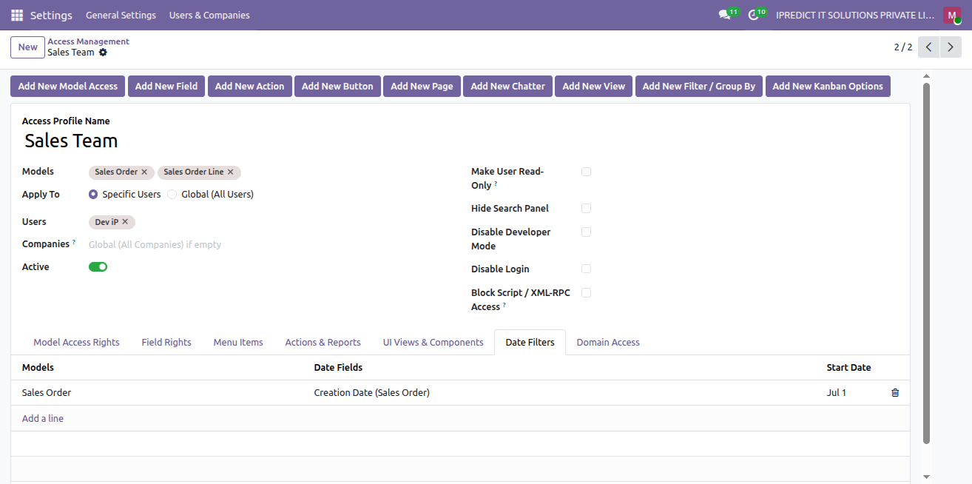Open the Domain Access tab
Screen dimensions: 972x484
608,343
